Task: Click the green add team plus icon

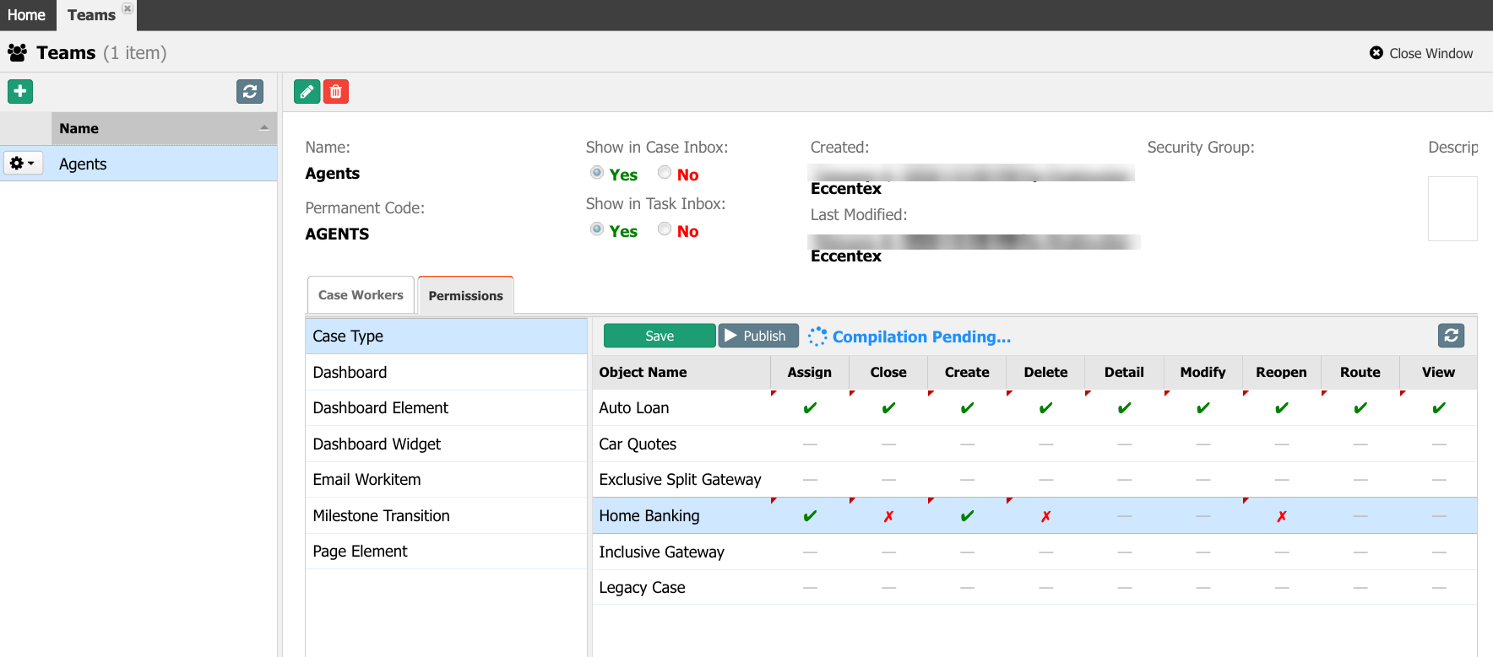Action: pyautogui.click(x=20, y=91)
